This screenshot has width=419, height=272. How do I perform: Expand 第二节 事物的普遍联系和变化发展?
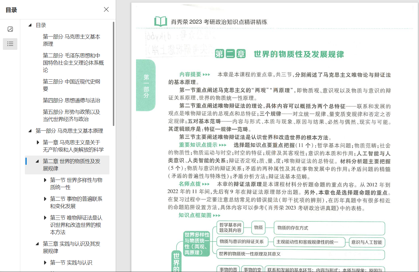tap(45, 199)
